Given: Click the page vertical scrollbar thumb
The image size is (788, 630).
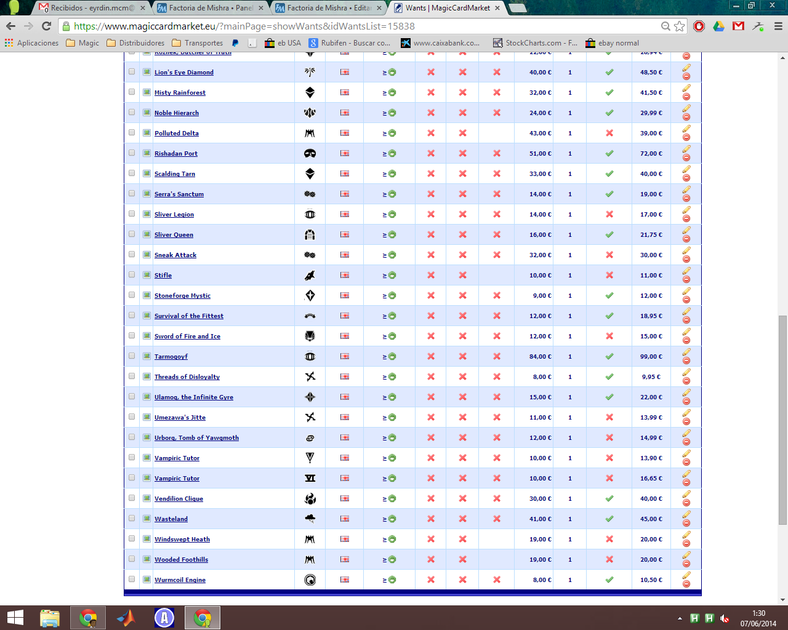Looking at the screenshot, I should point(782,420).
